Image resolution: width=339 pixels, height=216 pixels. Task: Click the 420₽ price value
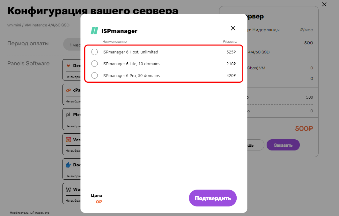231,75
